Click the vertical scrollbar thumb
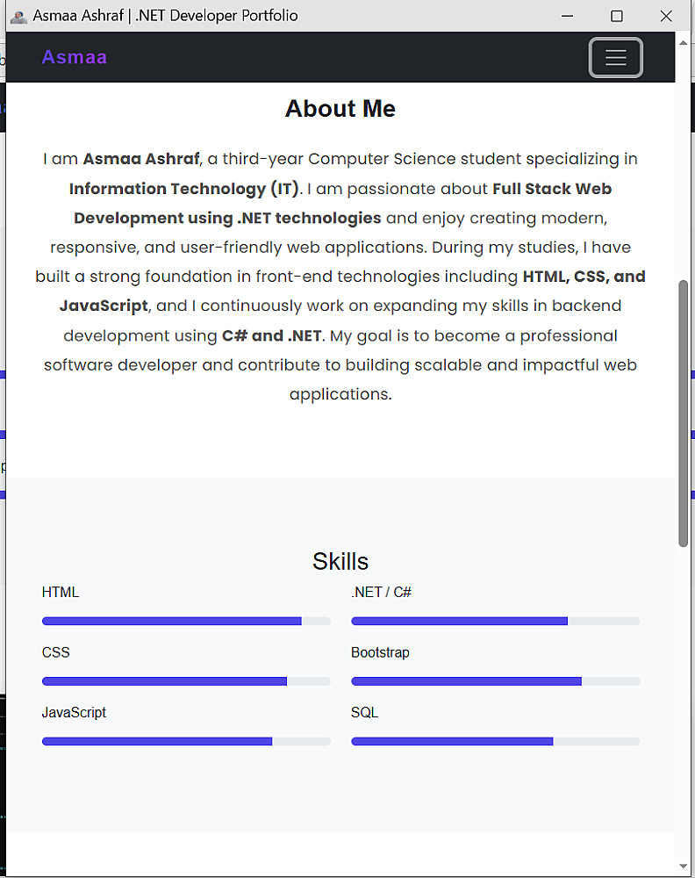 [684, 413]
